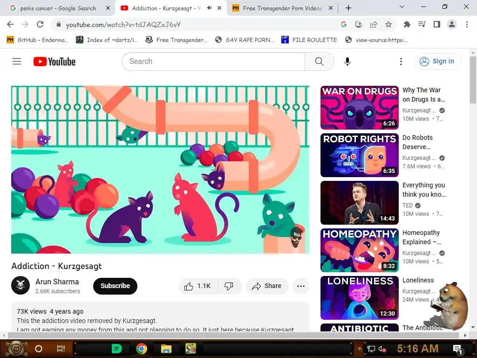
Task: Subscribe to Arun Sharma channel
Action: click(116, 286)
